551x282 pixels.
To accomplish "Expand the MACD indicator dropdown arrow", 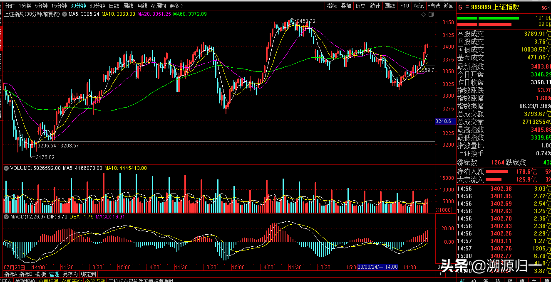I will coord(6,217).
